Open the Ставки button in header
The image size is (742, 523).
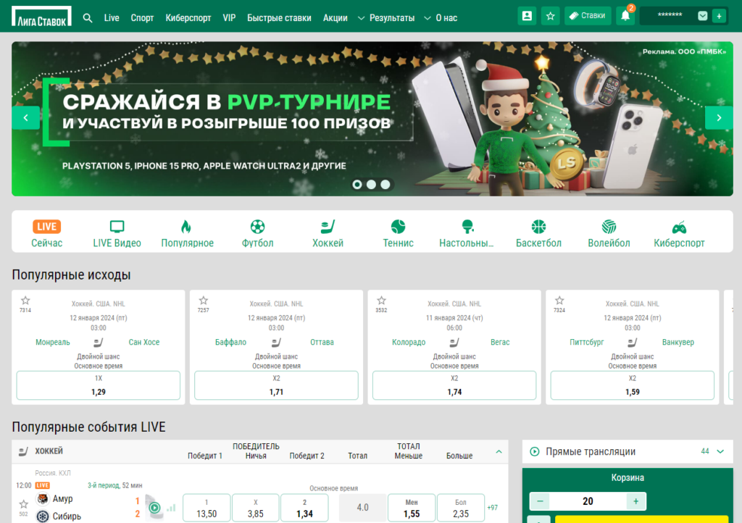pos(588,16)
